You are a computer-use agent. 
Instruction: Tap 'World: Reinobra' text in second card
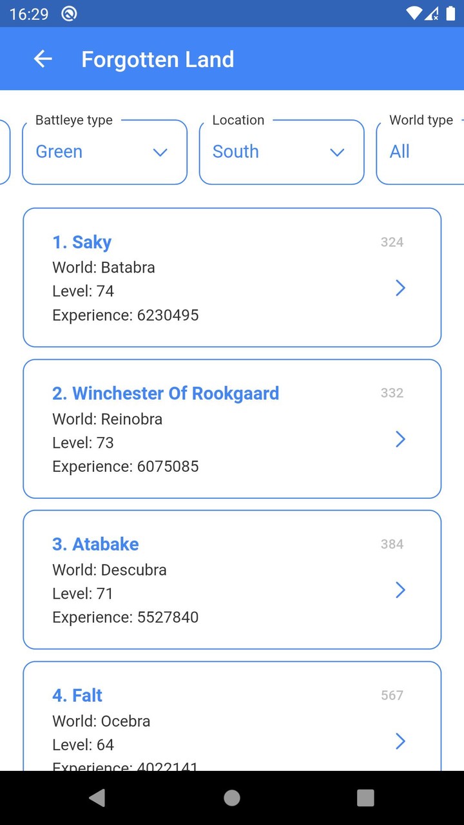click(x=107, y=419)
